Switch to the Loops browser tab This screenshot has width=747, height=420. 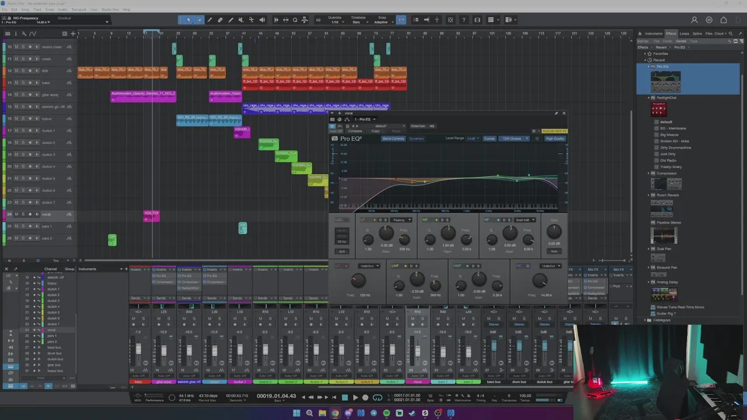pyautogui.click(x=685, y=33)
